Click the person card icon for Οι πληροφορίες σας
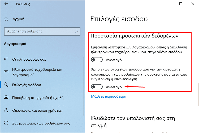Screen dimensions: 199x133 [6, 59]
